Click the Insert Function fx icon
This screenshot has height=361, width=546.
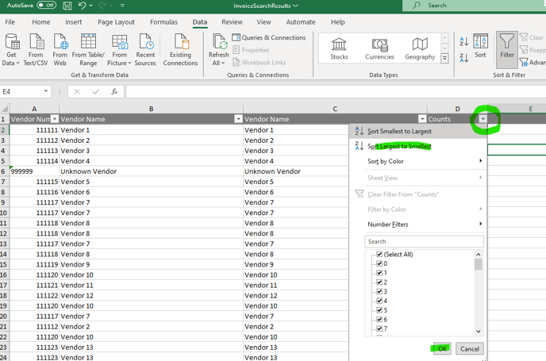click(x=114, y=91)
